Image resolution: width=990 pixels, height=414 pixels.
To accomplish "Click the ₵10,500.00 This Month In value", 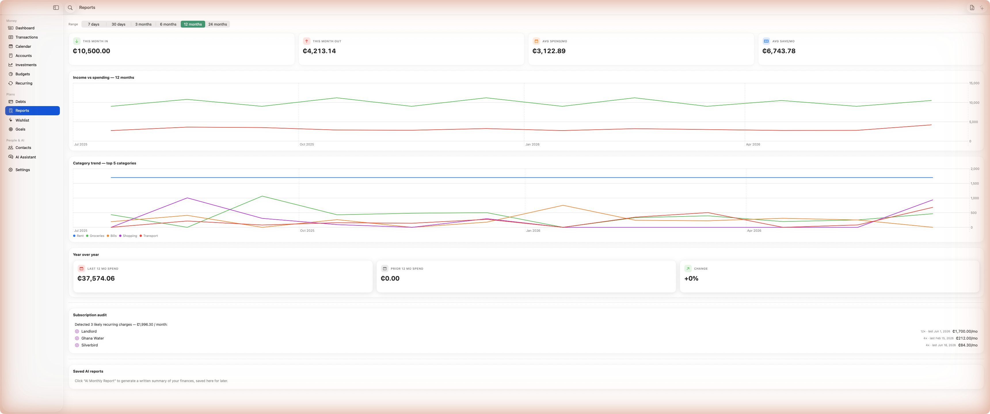I will tap(92, 51).
